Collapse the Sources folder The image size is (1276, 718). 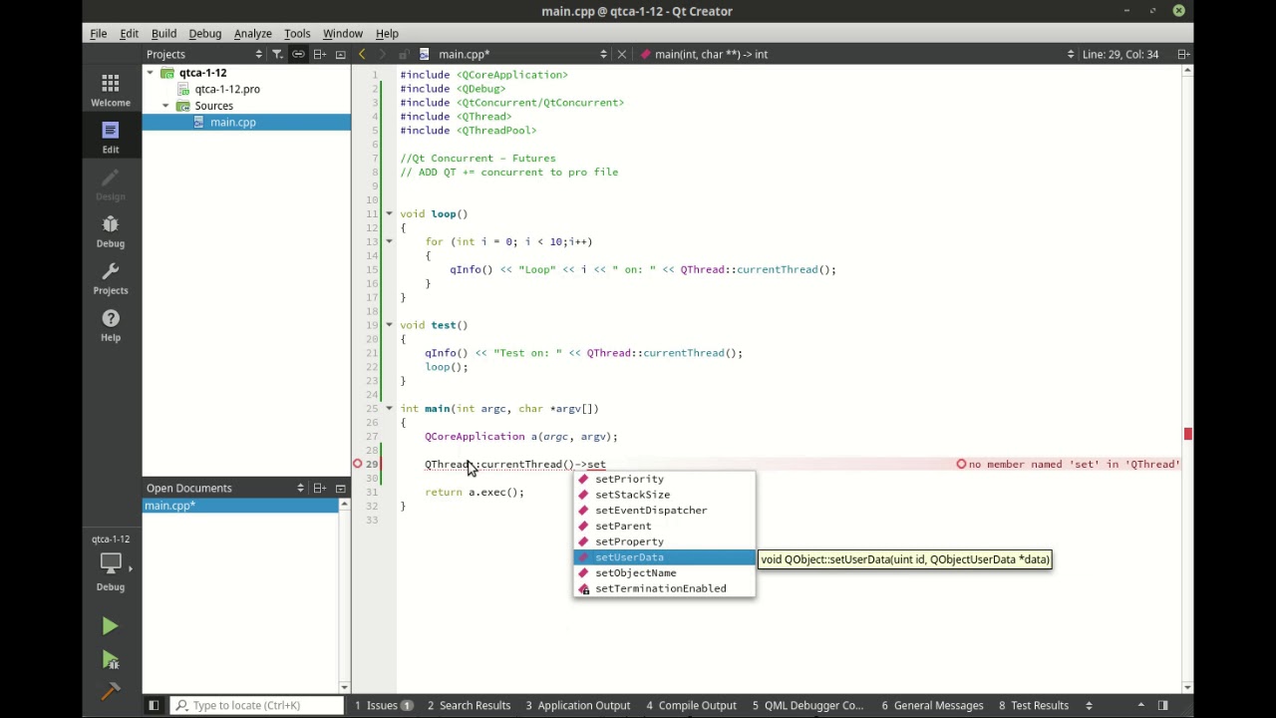pyautogui.click(x=165, y=106)
